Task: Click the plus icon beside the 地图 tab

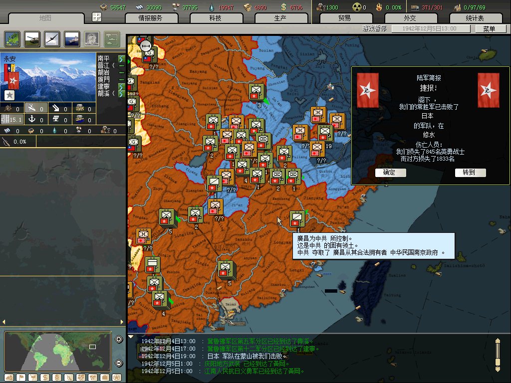Action: coord(97,17)
